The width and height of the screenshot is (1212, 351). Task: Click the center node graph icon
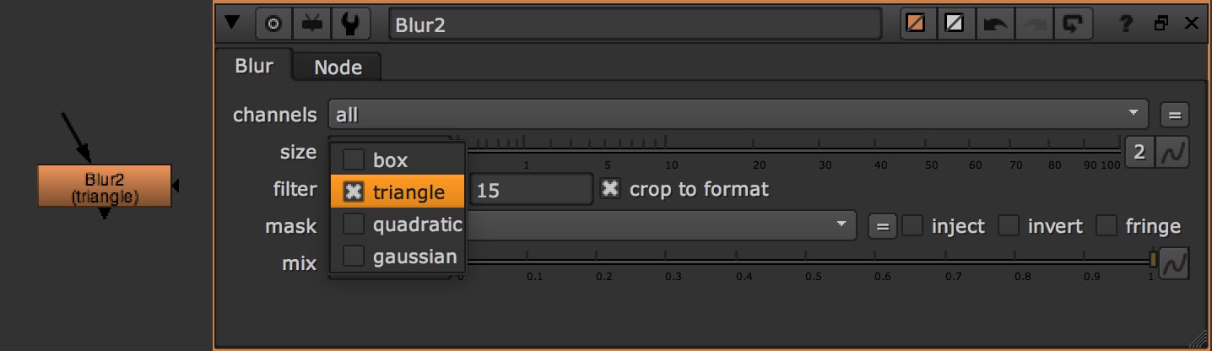(273, 24)
